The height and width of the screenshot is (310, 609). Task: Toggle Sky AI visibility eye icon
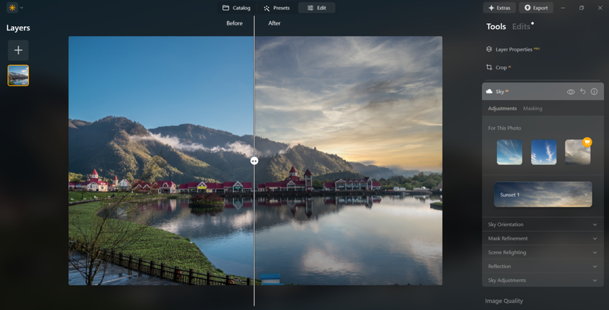point(571,92)
